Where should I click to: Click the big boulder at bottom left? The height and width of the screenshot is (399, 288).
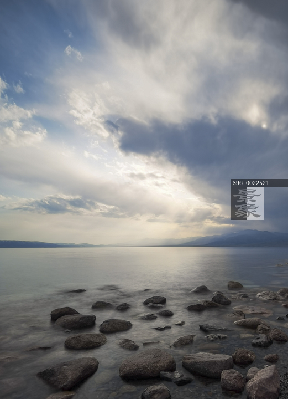[x=68, y=373]
